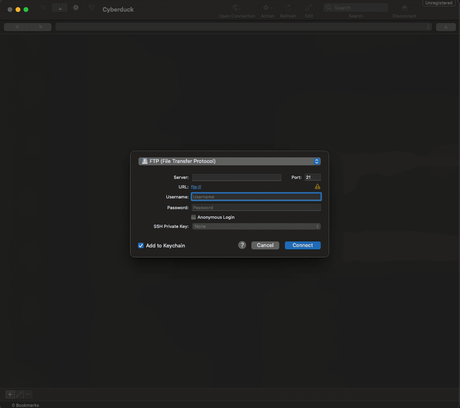Open the SSH Private Key dropdown
The height and width of the screenshot is (408, 460).
256,226
